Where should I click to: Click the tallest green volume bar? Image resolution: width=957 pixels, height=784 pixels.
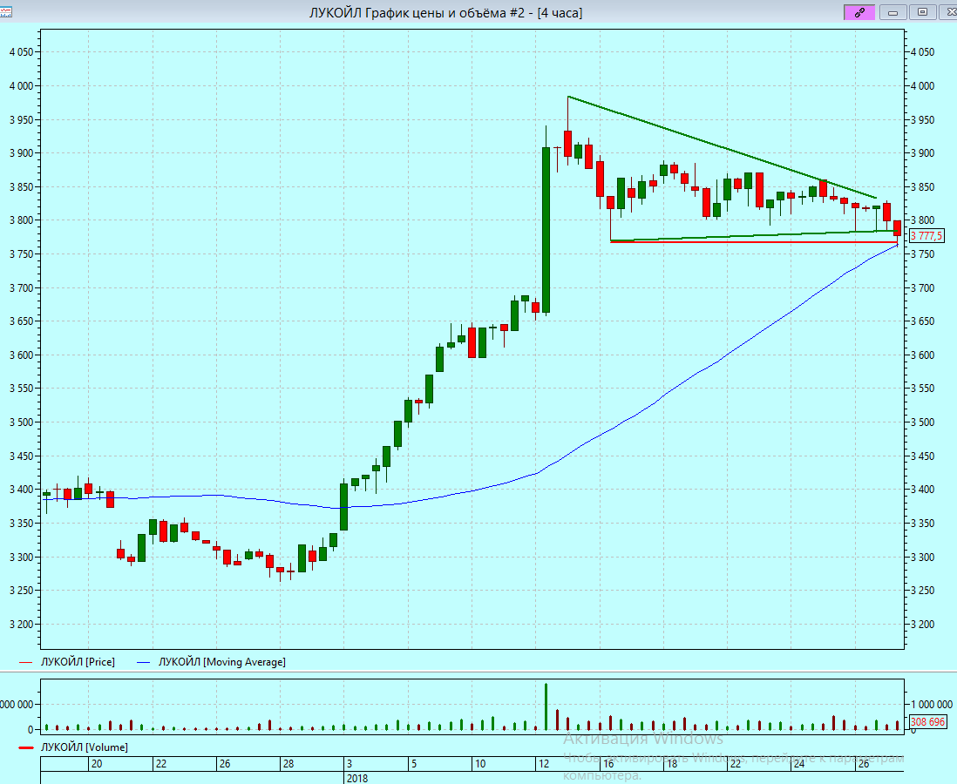click(546, 706)
